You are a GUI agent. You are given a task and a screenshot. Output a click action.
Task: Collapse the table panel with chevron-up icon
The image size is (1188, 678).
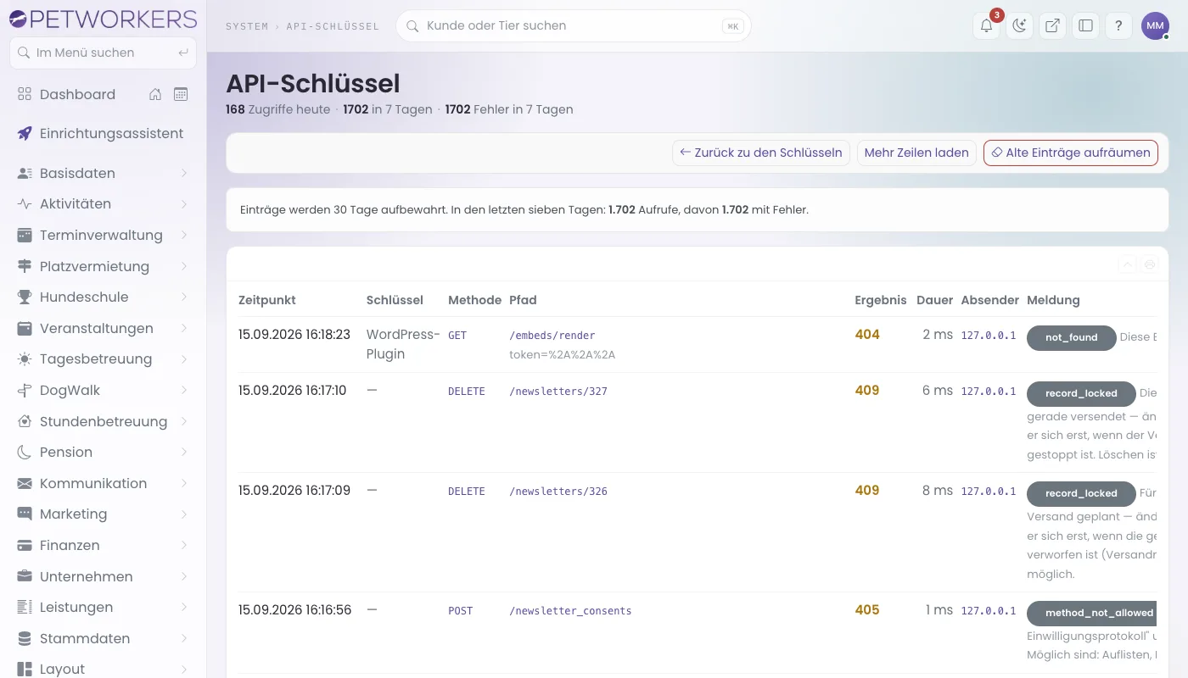1128,264
